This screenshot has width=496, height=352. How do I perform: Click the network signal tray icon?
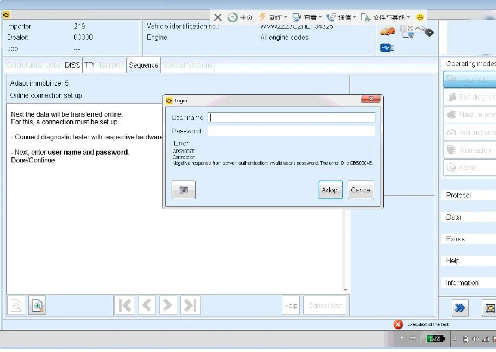(x=486, y=339)
